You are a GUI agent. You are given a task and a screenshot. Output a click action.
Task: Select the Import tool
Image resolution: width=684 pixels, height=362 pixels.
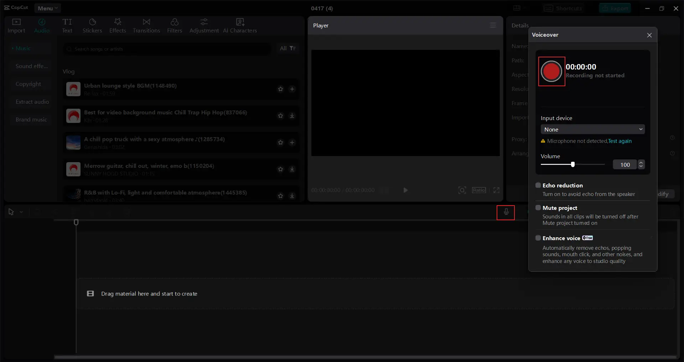click(16, 25)
